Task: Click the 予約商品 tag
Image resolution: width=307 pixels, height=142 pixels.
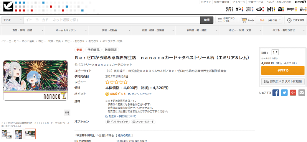Action: [x=93, y=50]
